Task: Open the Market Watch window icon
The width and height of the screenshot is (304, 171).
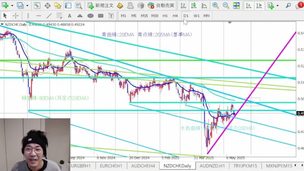Action: (x=37, y=6)
